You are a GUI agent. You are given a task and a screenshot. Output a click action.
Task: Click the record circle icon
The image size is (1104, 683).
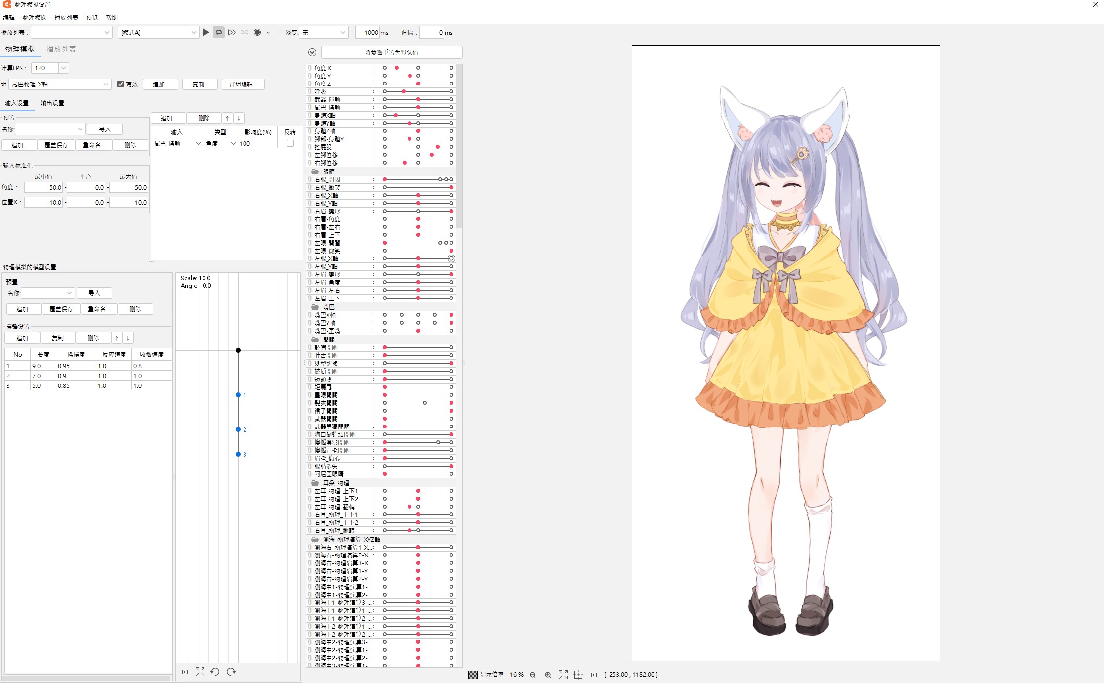pos(257,32)
